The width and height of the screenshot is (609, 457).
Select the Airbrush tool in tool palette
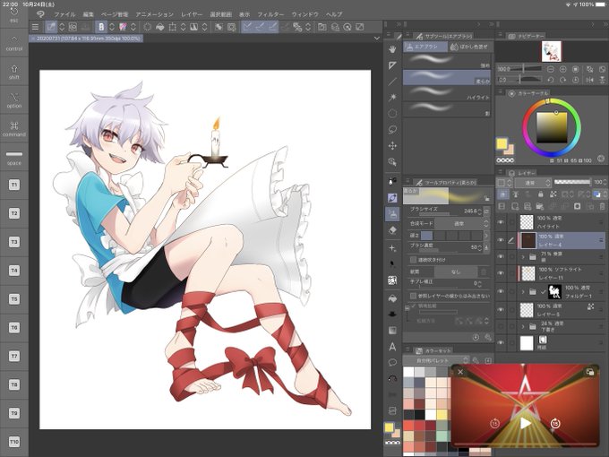pyautogui.click(x=392, y=214)
